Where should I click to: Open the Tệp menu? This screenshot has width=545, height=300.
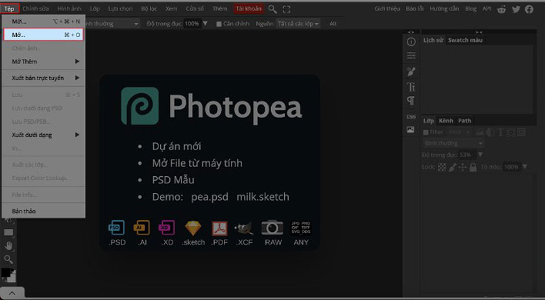click(x=9, y=8)
